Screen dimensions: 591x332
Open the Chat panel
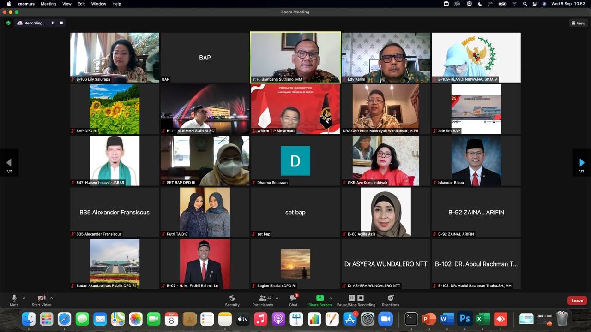tap(293, 298)
